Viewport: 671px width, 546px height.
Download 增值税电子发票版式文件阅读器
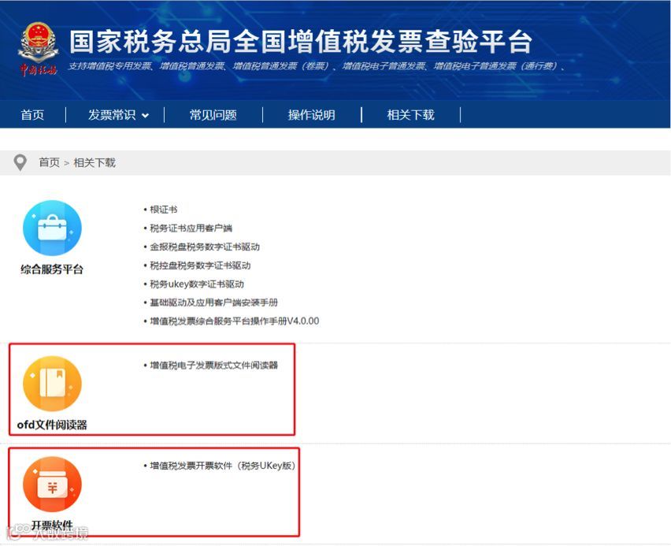[213, 366]
